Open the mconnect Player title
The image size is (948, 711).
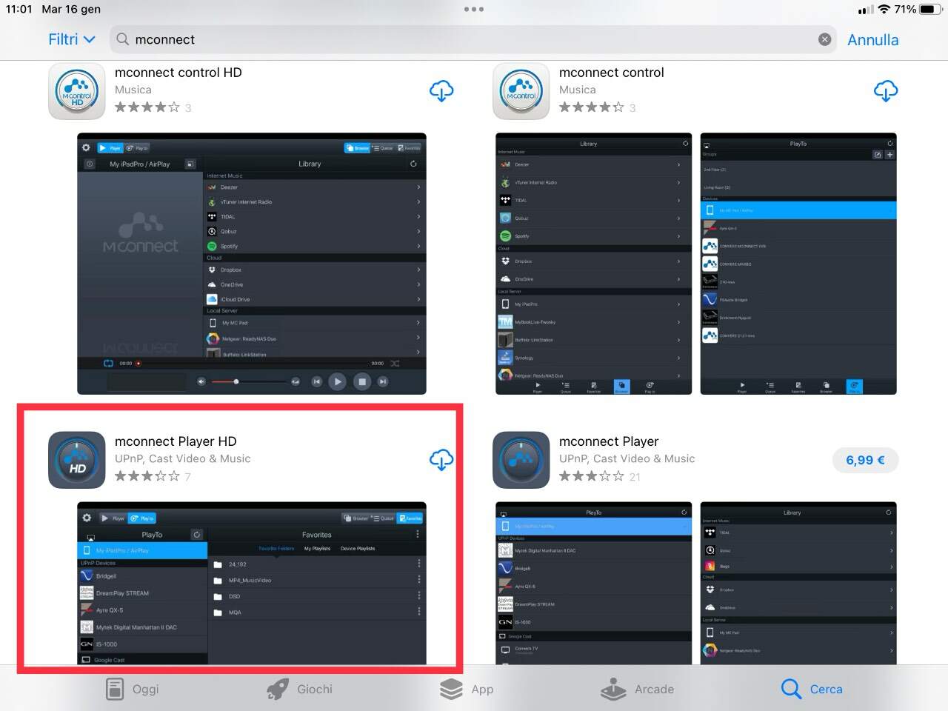(x=609, y=441)
